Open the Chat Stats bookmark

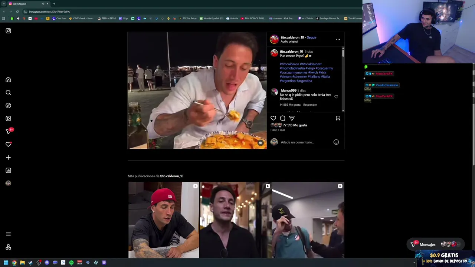tap(59, 19)
